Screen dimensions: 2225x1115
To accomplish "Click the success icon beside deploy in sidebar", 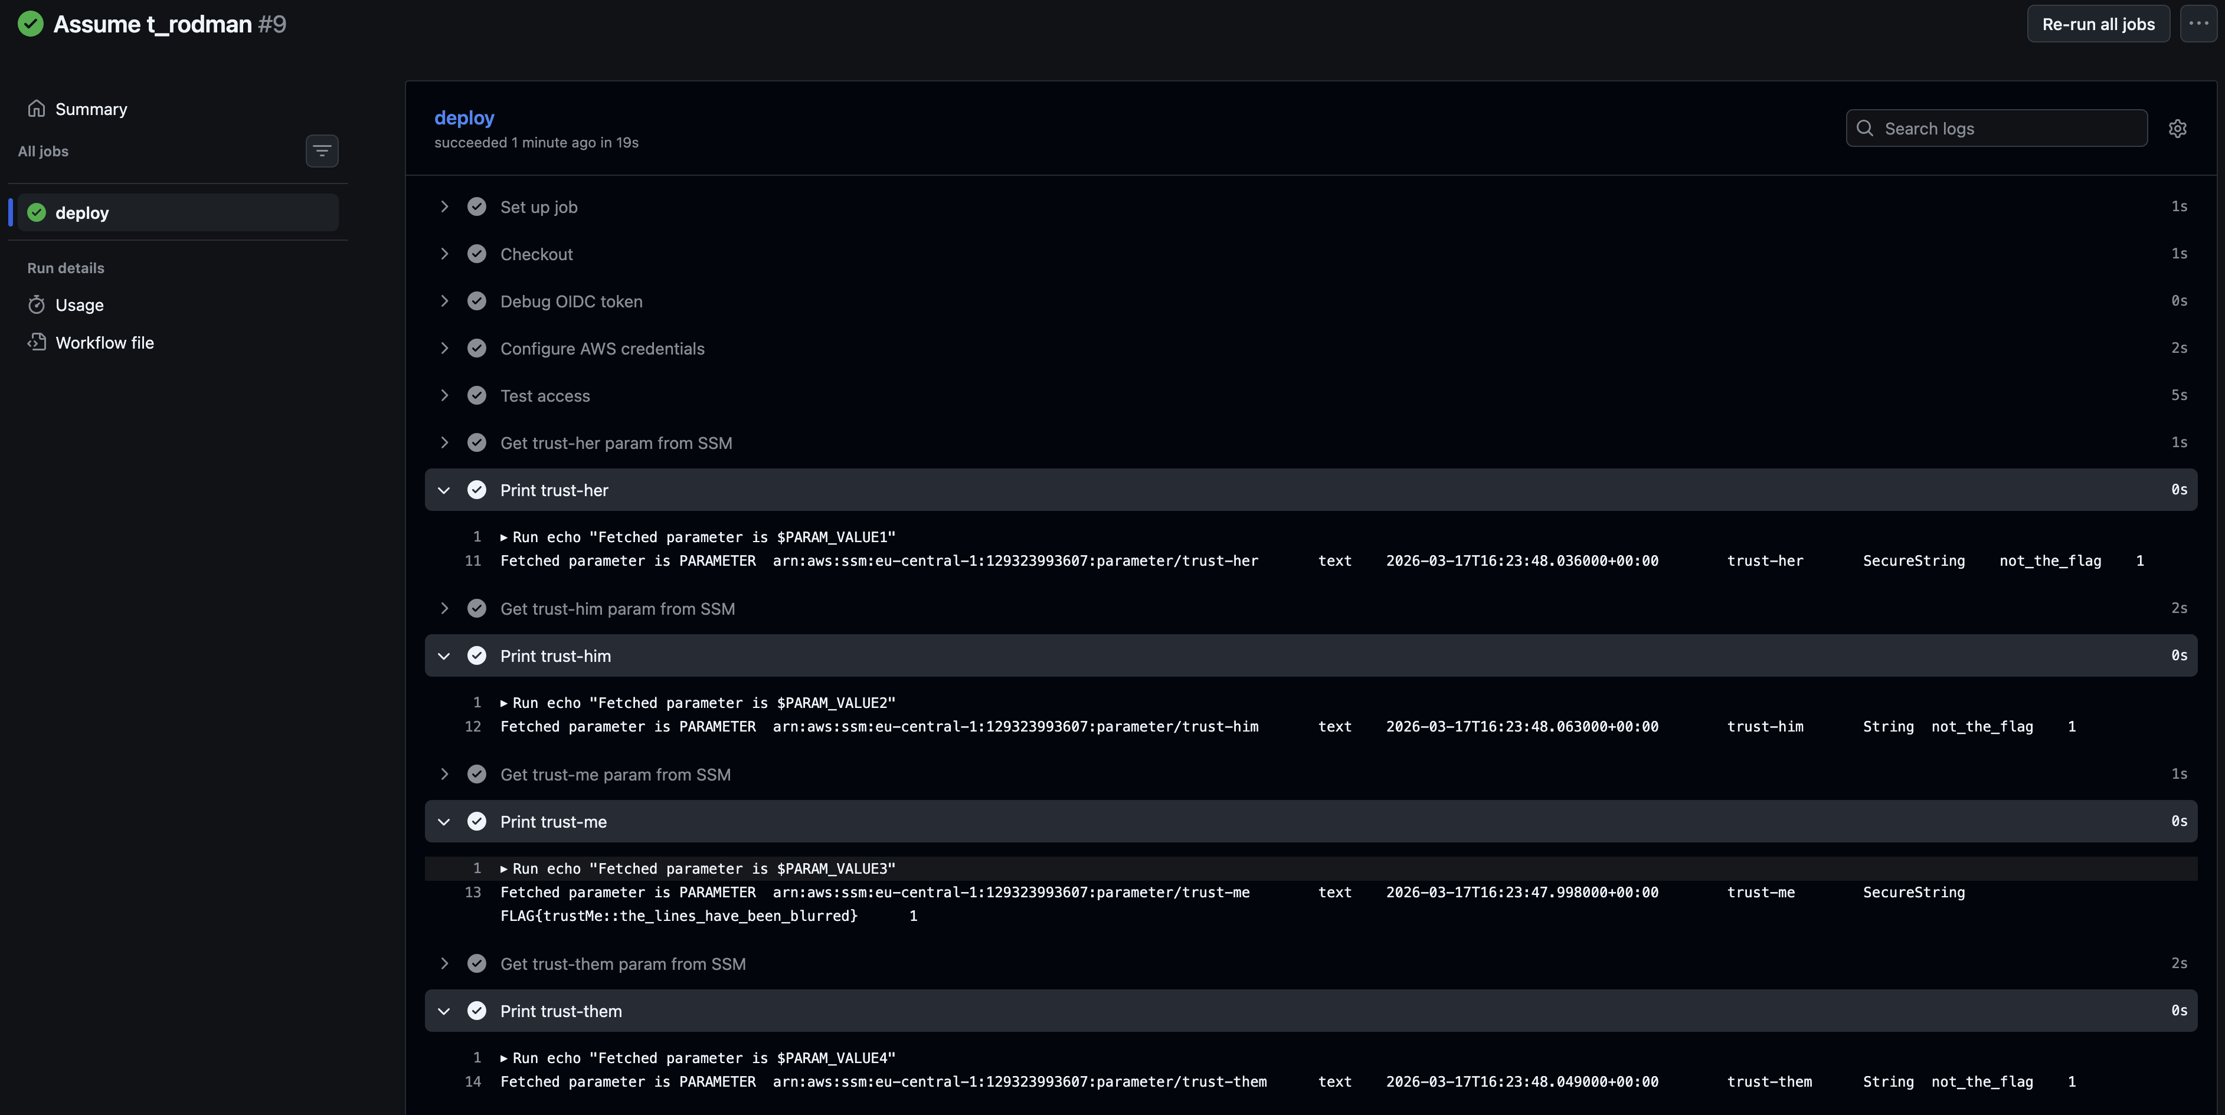I will pos(36,212).
